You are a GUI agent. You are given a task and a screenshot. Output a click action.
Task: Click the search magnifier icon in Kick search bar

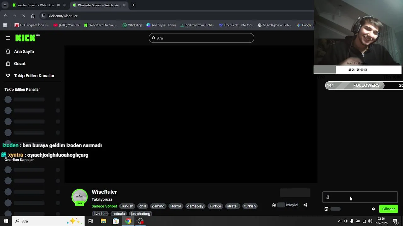(154, 38)
